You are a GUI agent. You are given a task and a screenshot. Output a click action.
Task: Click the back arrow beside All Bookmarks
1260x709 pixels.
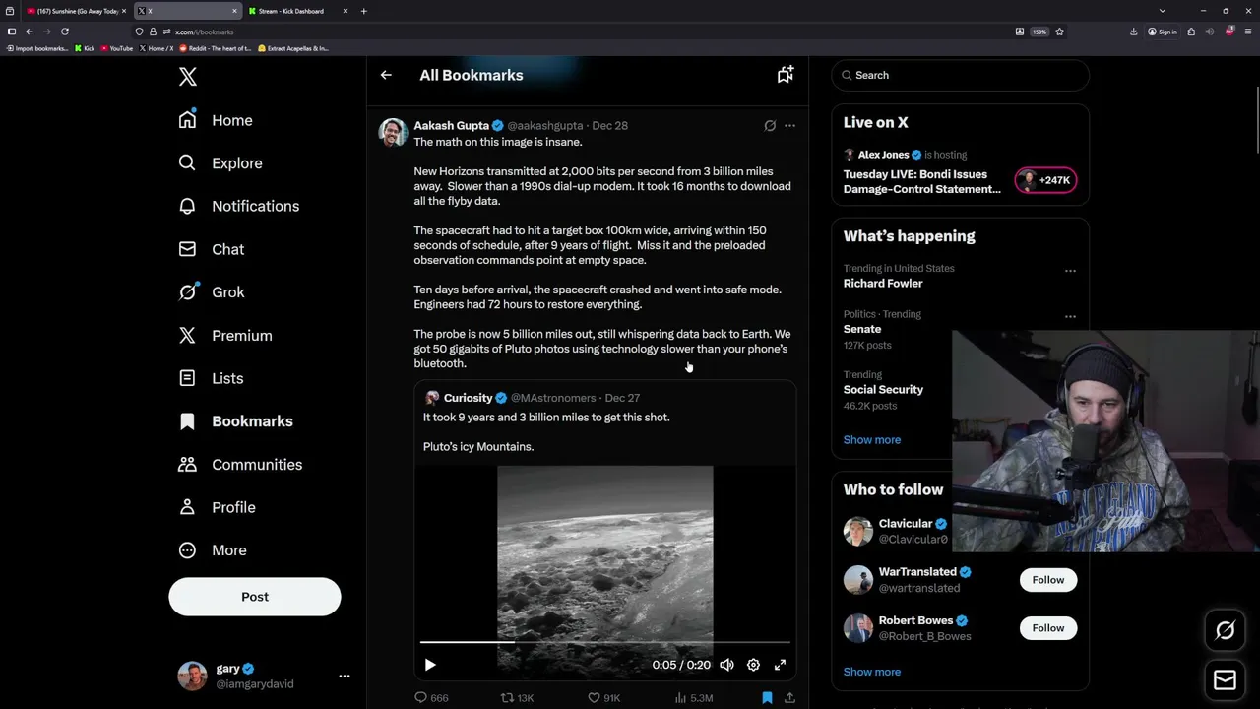pos(386,75)
